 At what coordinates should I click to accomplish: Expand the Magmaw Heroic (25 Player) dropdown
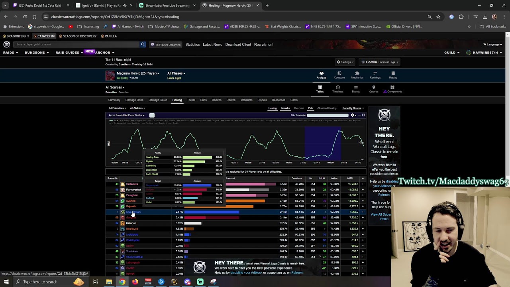[138, 73]
